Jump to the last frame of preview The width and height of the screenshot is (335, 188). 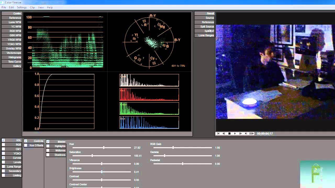pyautogui.click(x=246, y=133)
